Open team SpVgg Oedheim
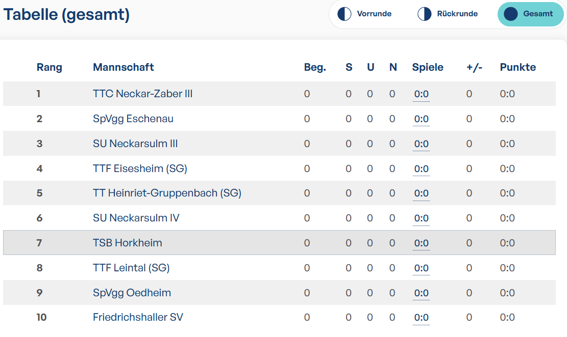Viewport: 567px width, 337px height. pos(132,293)
